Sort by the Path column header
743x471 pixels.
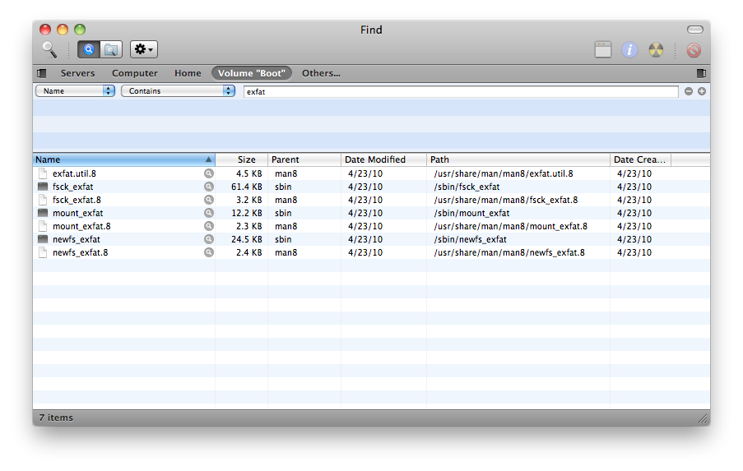[x=518, y=159]
